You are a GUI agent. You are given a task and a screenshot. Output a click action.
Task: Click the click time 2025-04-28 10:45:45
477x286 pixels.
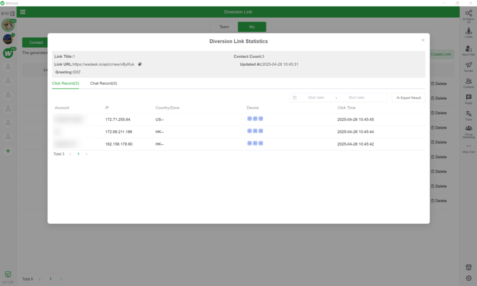(x=355, y=120)
